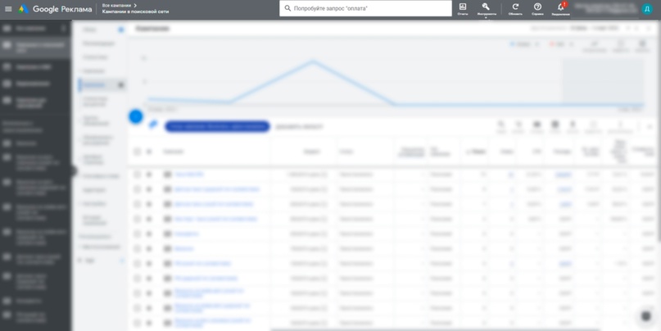This screenshot has height=331, width=661.
Task: Open the account avatar Д
Action: [647, 9]
